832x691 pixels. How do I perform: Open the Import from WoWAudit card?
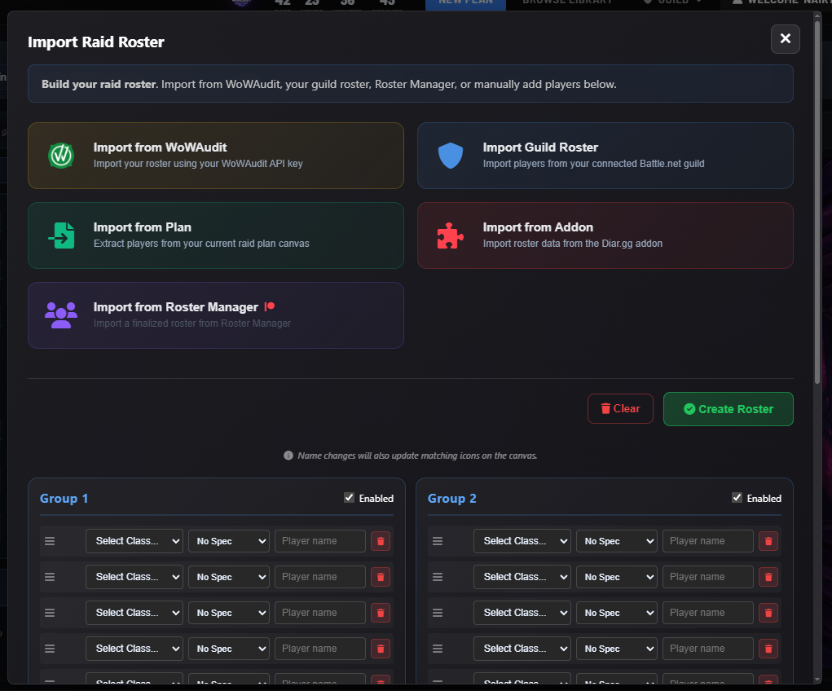[216, 156]
